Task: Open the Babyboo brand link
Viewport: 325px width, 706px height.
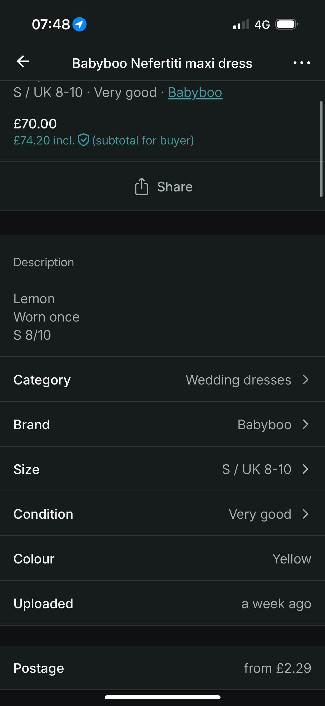Action: tap(195, 93)
